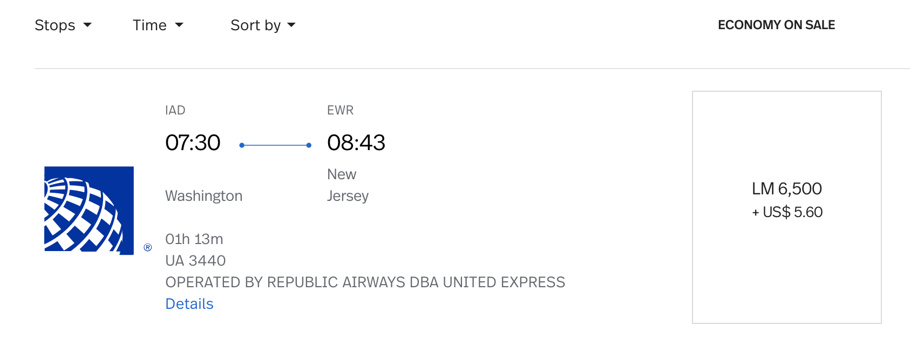Select the LM 6,500 fare option
910x338 pixels.
point(787,188)
